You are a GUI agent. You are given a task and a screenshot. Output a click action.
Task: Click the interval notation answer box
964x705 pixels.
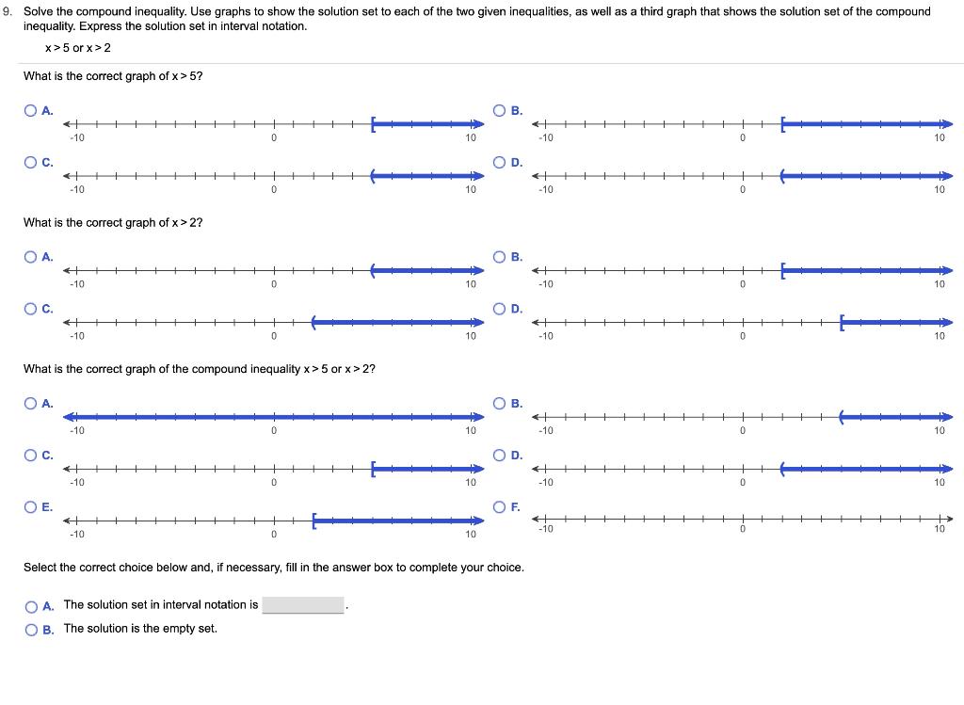[305, 604]
